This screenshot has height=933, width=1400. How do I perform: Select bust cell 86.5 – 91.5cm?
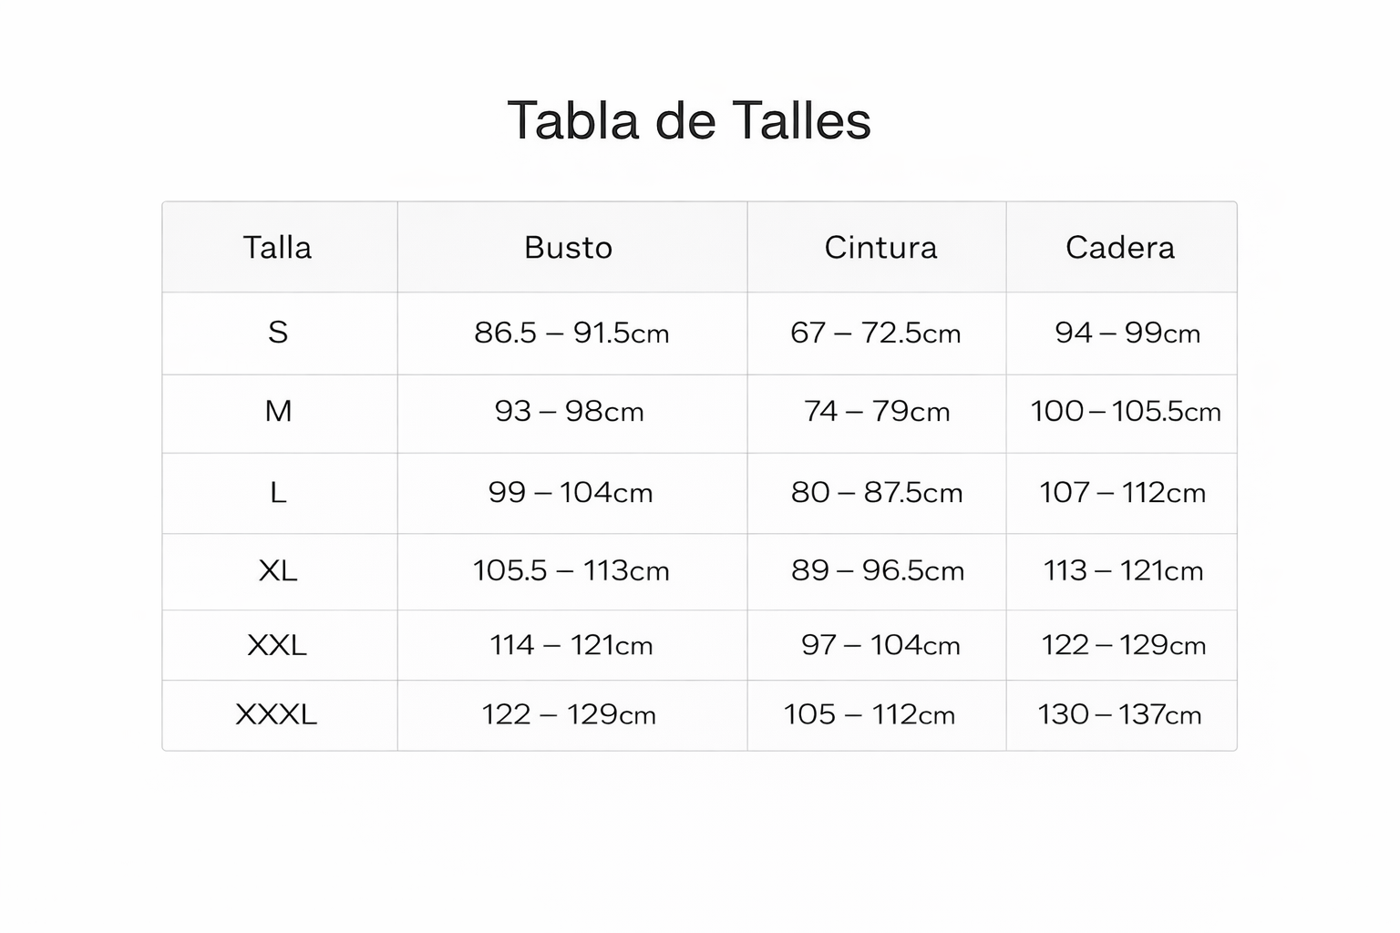point(571,333)
